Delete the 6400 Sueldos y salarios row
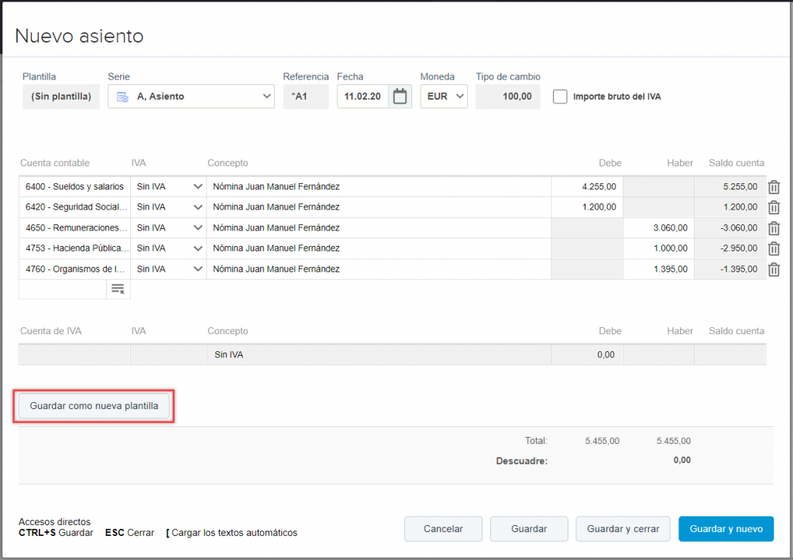The height and width of the screenshot is (560, 793). point(774,187)
